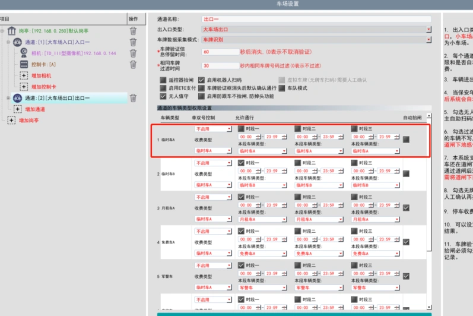
Task: Click the camera icon for 相机 row
Action: [24, 53]
